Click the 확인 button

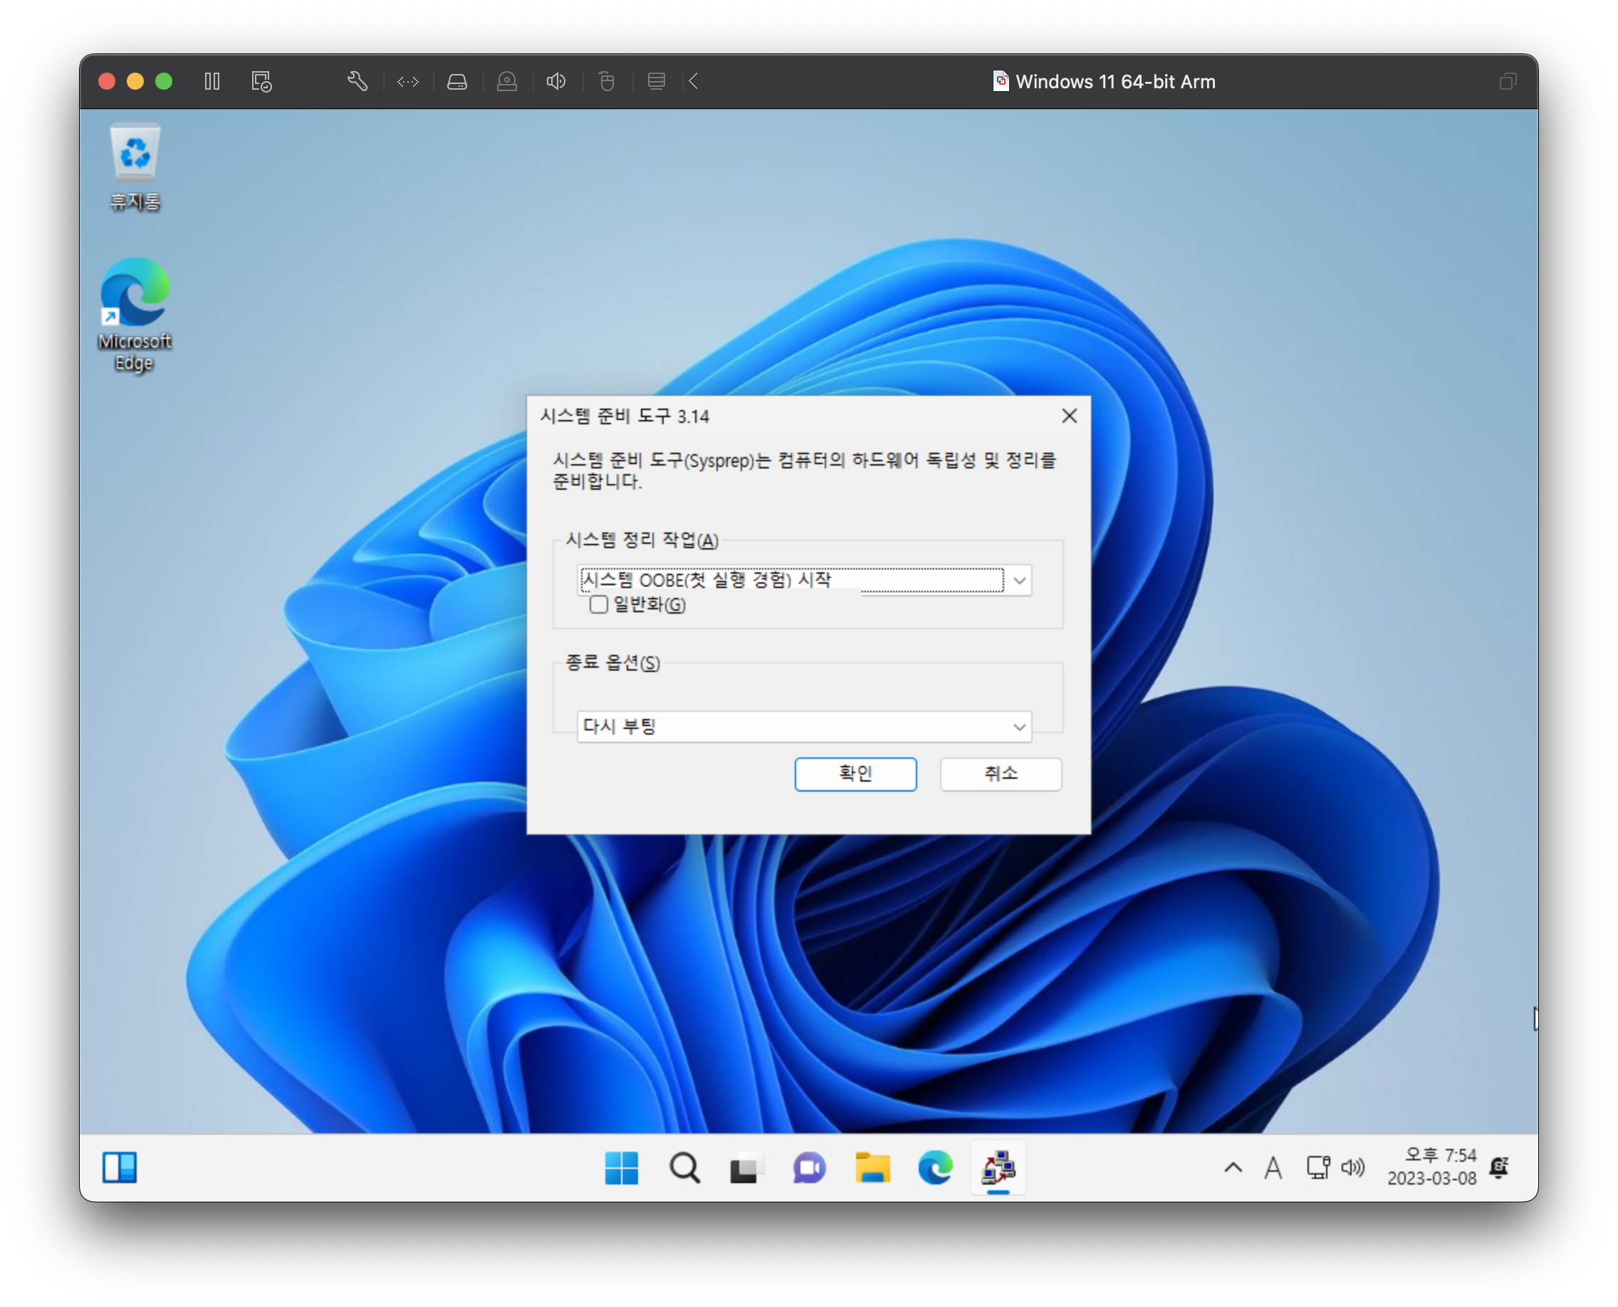(855, 774)
